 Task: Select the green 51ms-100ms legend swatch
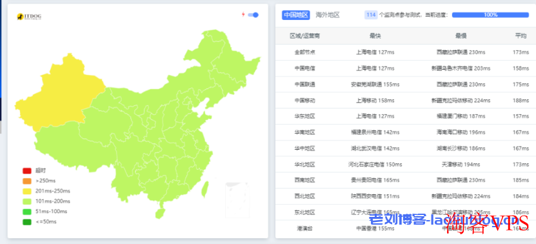(27, 212)
